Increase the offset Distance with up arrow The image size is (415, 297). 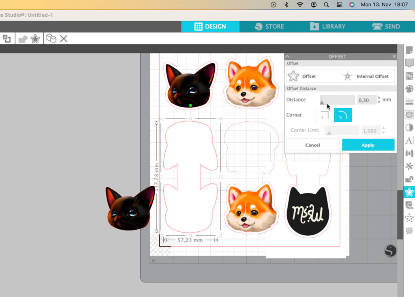click(379, 97)
